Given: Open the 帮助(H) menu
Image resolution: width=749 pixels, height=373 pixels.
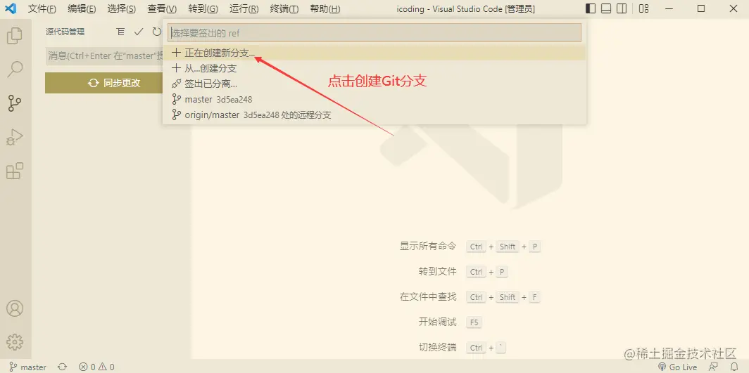Looking at the screenshot, I should tap(325, 8).
